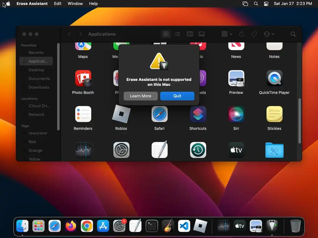
Task: Select Applications in Finder sidebar
Action: [36, 61]
